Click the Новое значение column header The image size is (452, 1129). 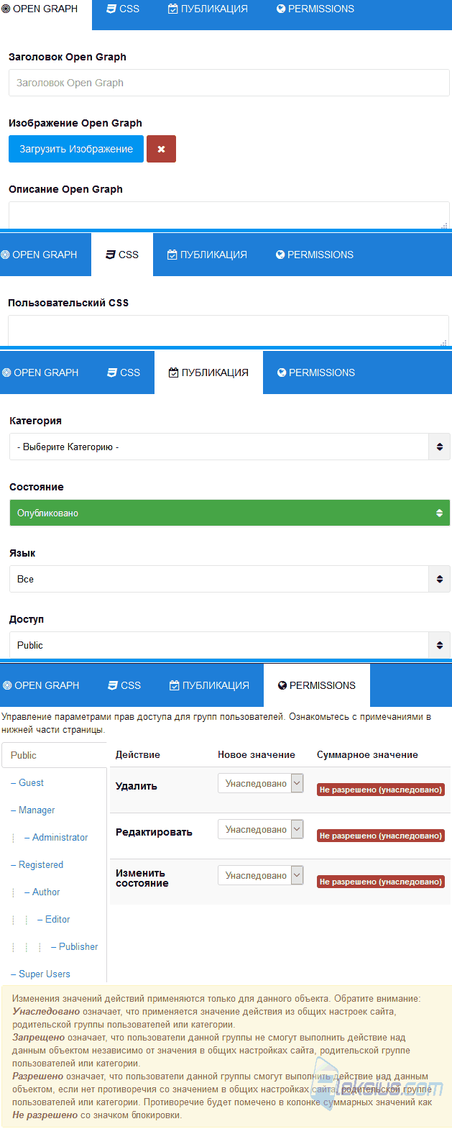point(257,754)
